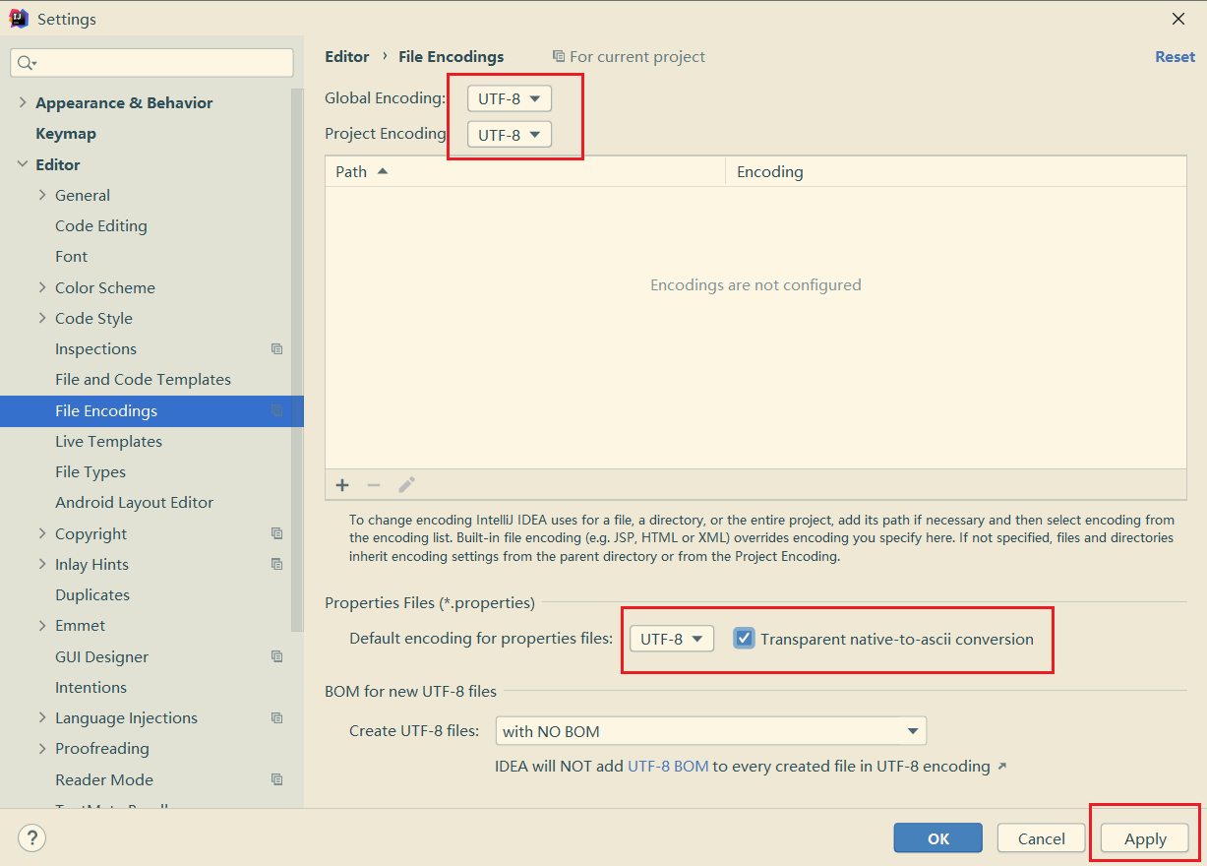This screenshot has height=866, width=1207.
Task: Select Duplicates settings page
Action: click(92, 595)
